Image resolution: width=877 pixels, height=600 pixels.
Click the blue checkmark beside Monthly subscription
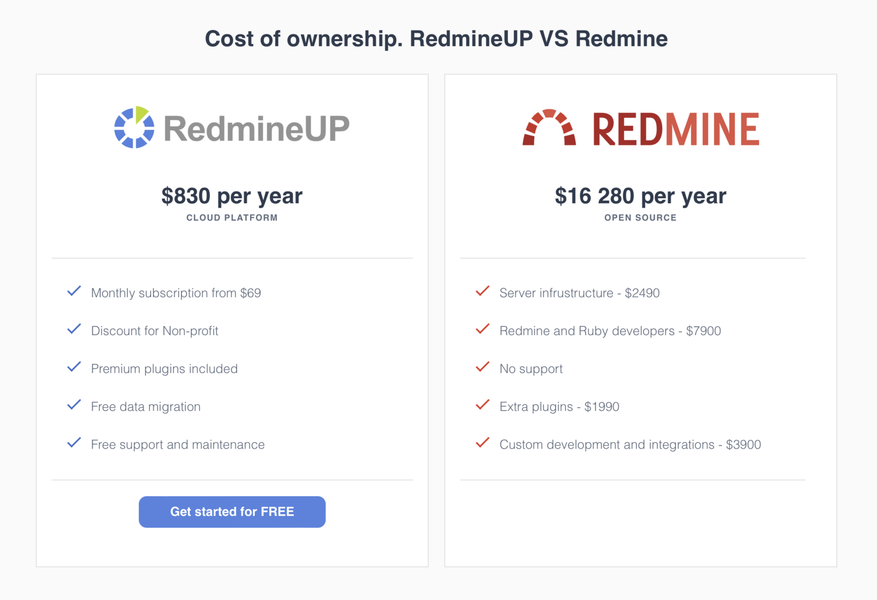click(x=74, y=291)
